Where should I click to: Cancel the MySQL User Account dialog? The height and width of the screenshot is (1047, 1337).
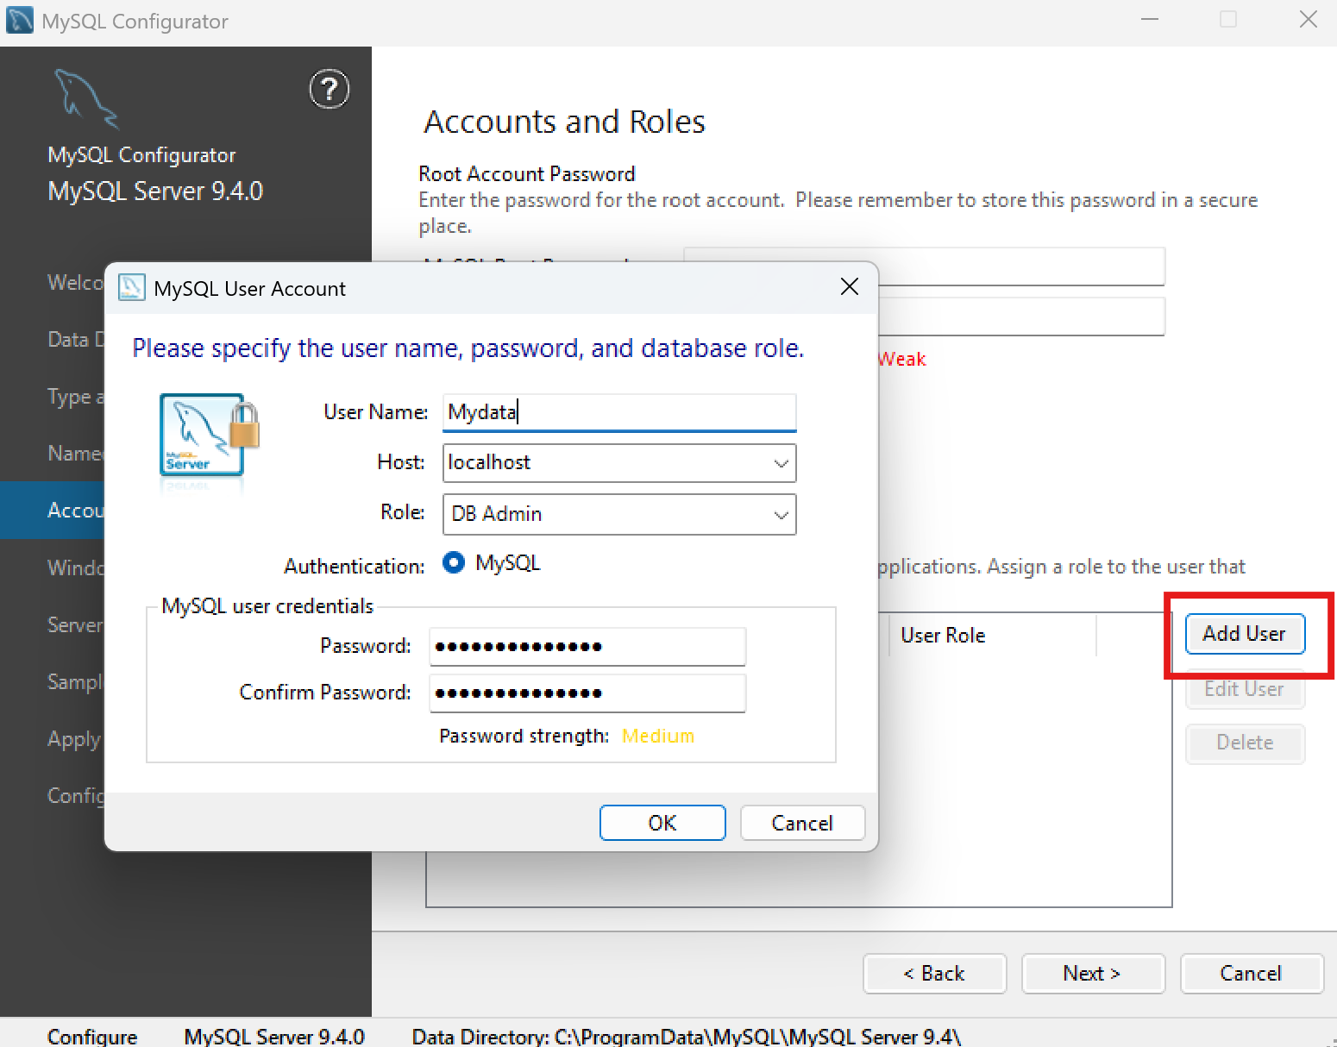coord(802,823)
